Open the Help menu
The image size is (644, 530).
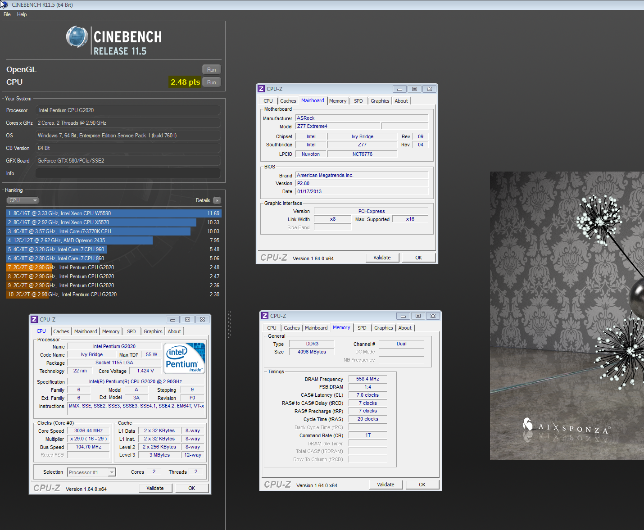point(22,14)
